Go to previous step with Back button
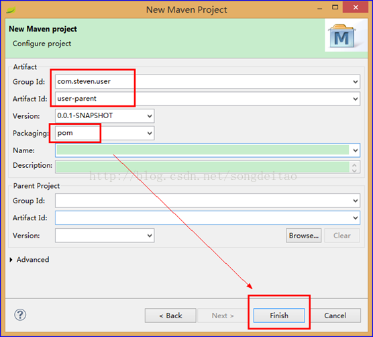This screenshot has height=337, width=373. point(170,316)
